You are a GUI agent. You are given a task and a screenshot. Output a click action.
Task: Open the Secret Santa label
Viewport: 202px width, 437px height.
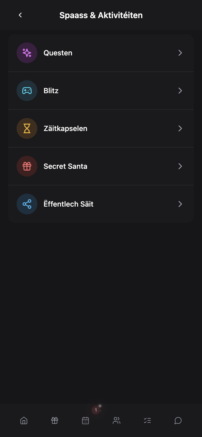tap(65, 166)
